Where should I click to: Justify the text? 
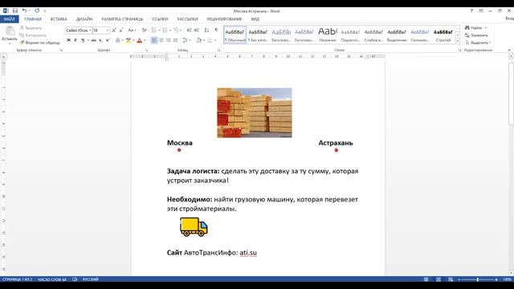[175, 40]
